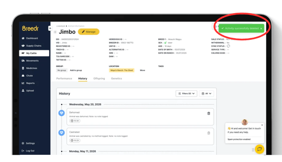Image resolution: width=282 pixels, height=162 pixels.
Task: Go to Movements section
Action: point(32,60)
